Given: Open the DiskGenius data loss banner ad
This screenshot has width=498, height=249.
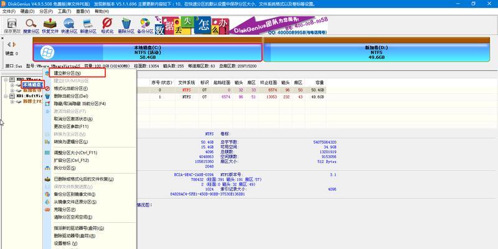Looking at the screenshot, I should coord(242,26).
